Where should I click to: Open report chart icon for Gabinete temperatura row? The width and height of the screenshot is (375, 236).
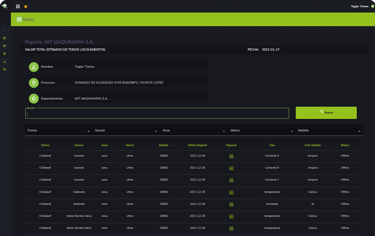click(x=231, y=192)
